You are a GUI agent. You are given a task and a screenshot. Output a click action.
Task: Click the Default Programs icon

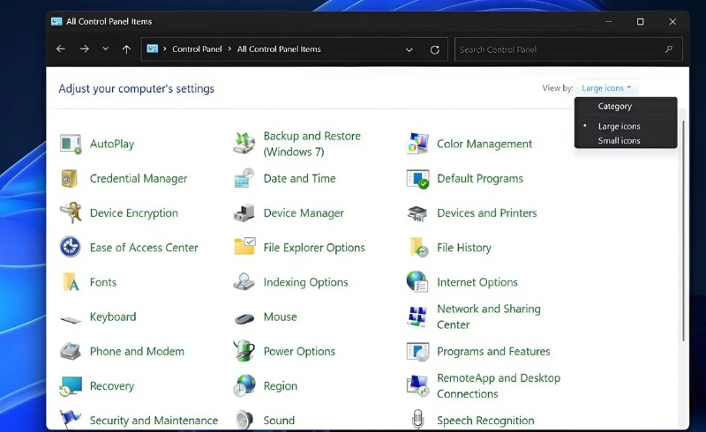click(x=417, y=179)
